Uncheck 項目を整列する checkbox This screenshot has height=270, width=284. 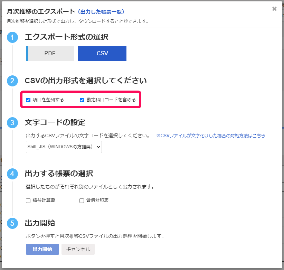[x=28, y=100]
